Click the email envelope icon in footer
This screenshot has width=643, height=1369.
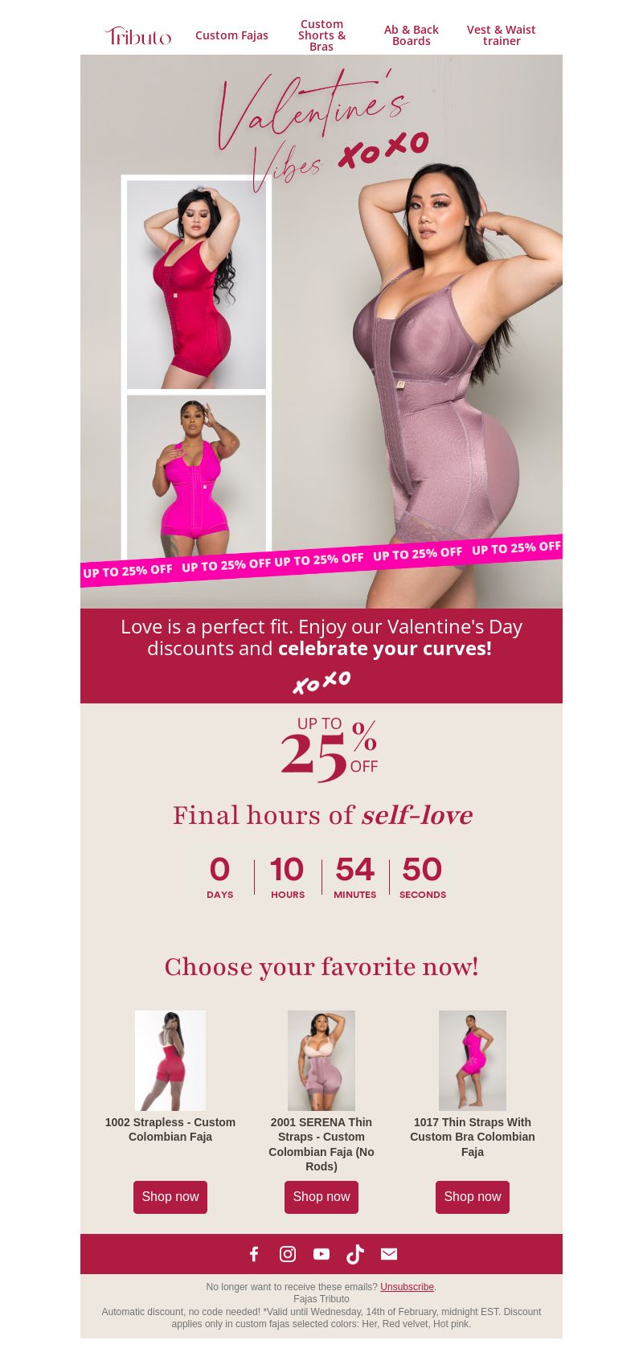[x=389, y=1254]
